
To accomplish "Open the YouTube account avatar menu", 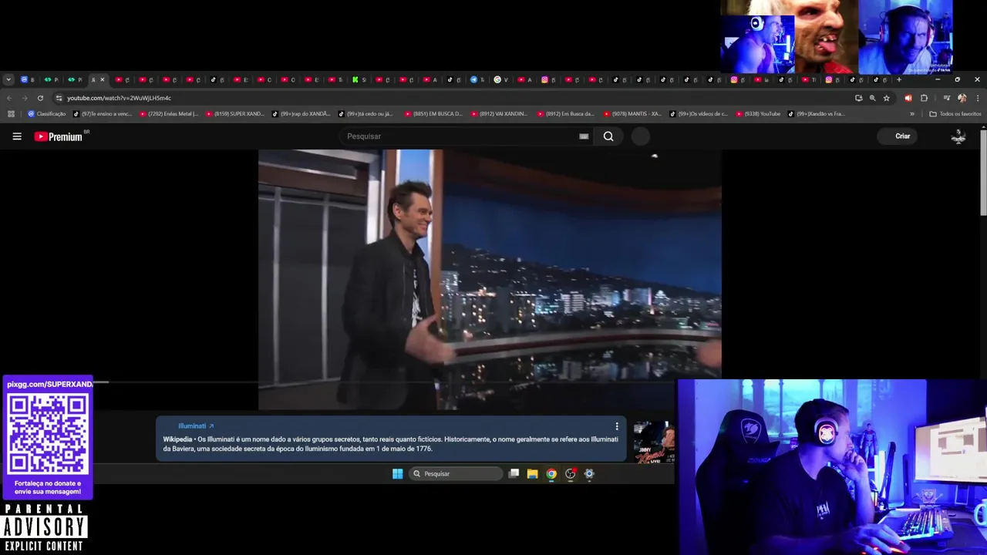I will pyautogui.click(x=958, y=136).
